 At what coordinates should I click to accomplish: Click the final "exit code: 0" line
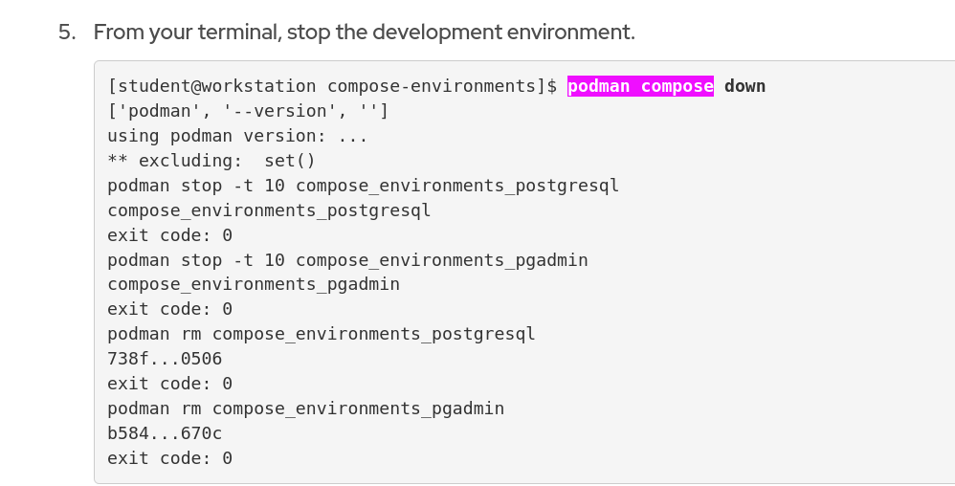tap(169, 458)
